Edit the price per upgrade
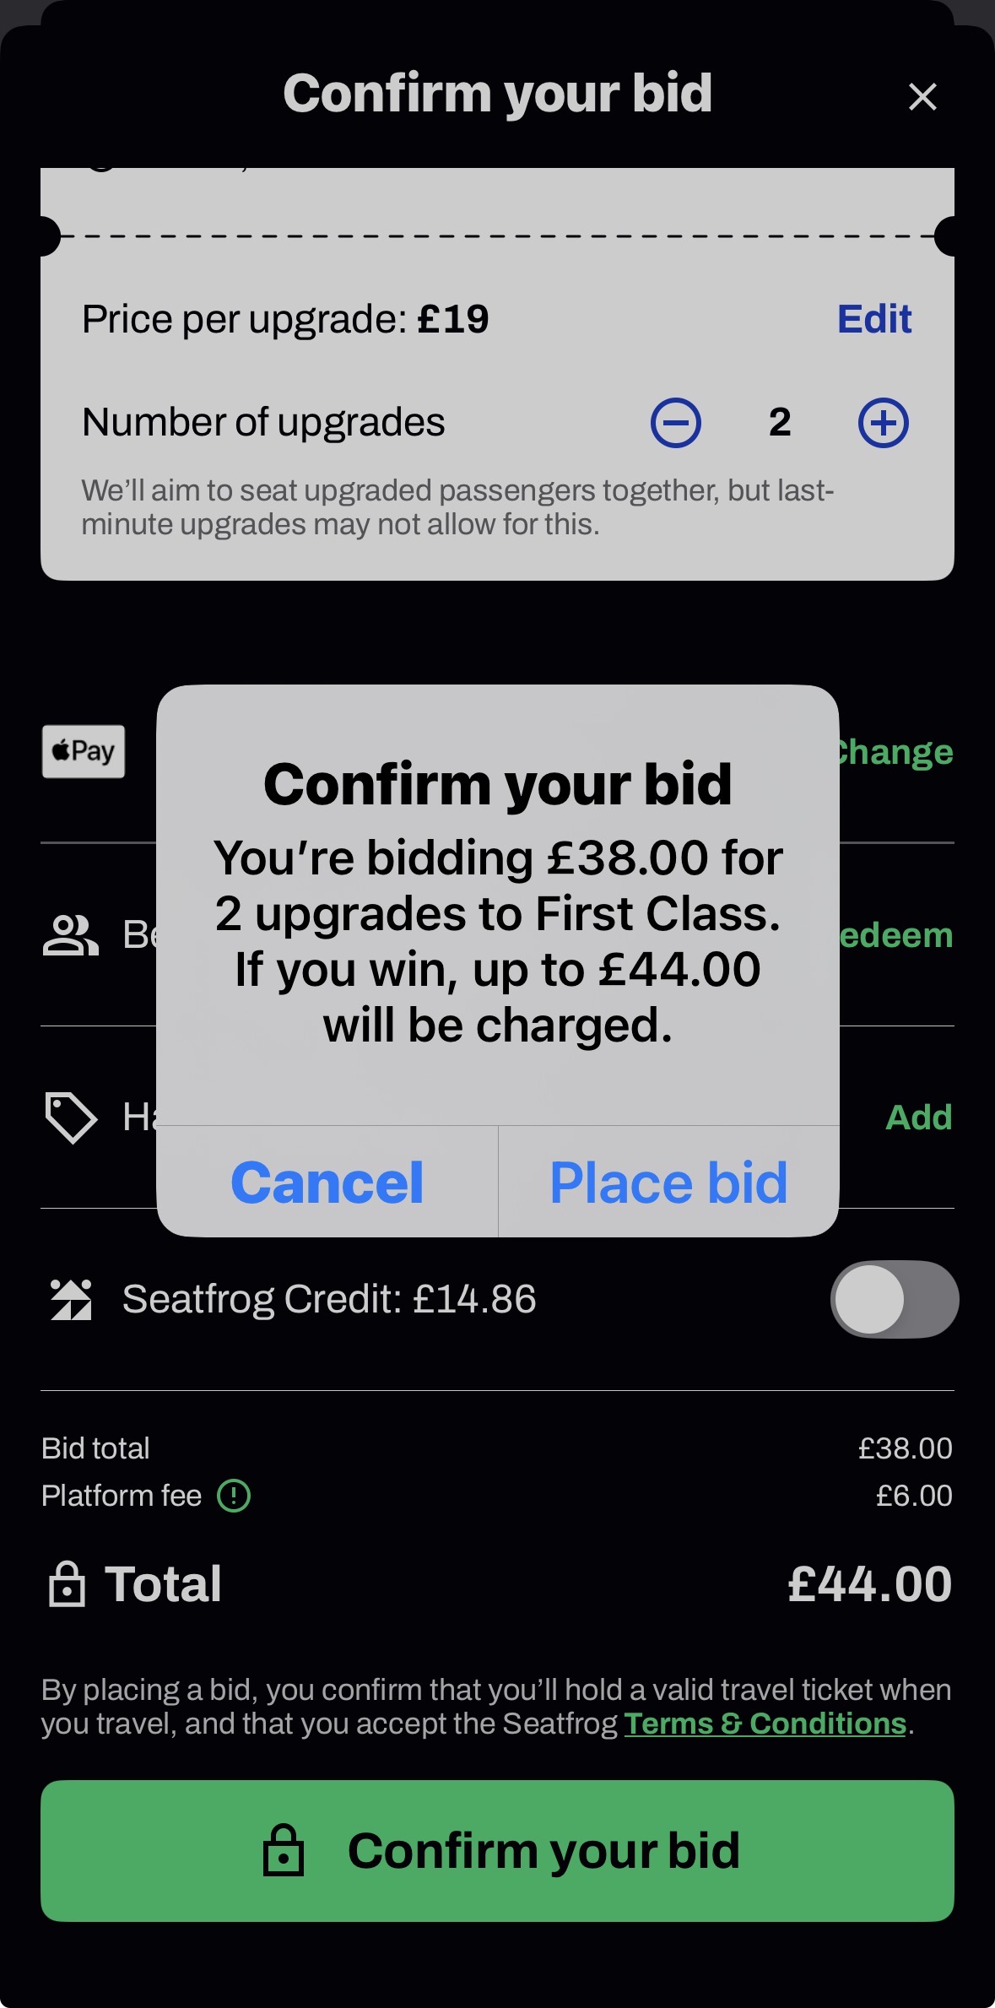This screenshot has width=995, height=2008. click(x=873, y=319)
